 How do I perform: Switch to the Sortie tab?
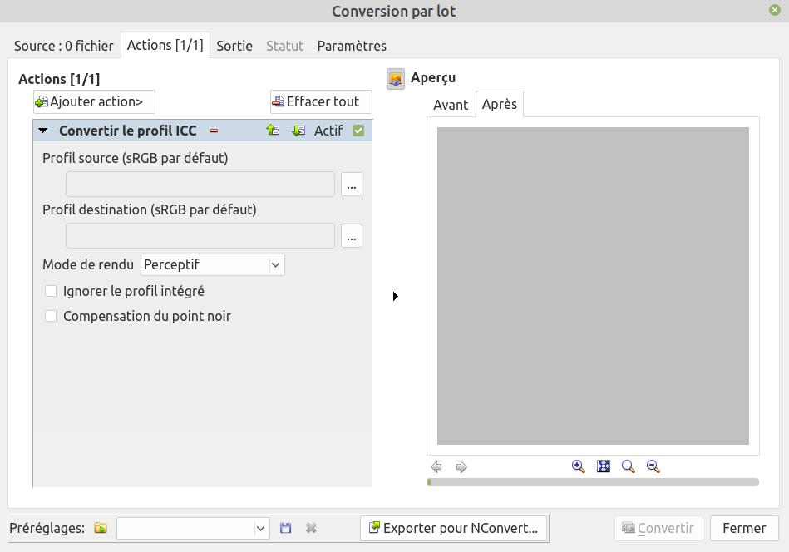(234, 46)
